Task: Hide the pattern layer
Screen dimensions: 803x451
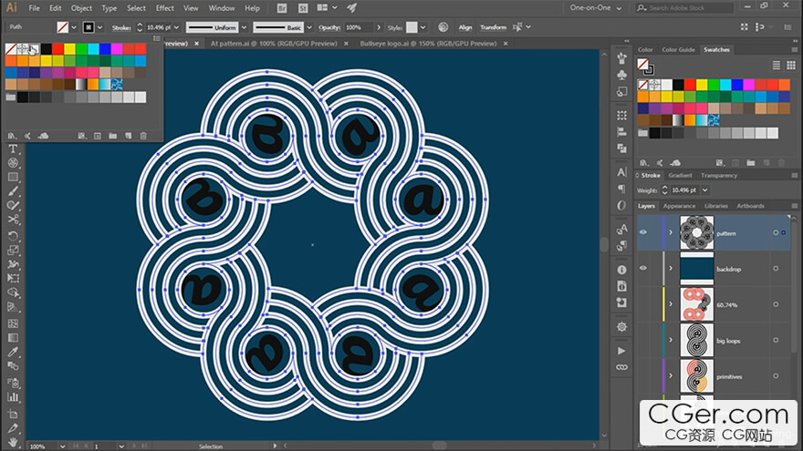Action: pyautogui.click(x=643, y=232)
